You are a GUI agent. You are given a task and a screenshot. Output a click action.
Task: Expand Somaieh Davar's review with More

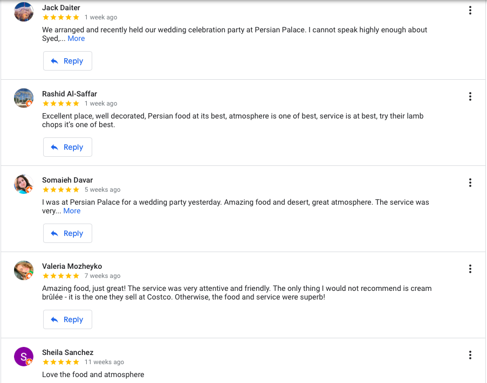click(72, 211)
